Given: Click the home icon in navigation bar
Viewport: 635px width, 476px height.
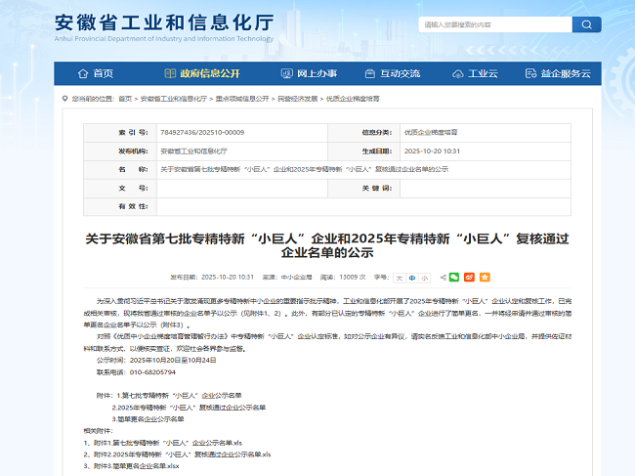Looking at the screenshot, I should 82,73.
